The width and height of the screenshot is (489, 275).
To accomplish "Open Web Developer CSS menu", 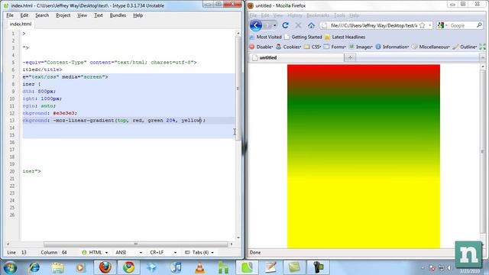I will (x=313, y=47).
